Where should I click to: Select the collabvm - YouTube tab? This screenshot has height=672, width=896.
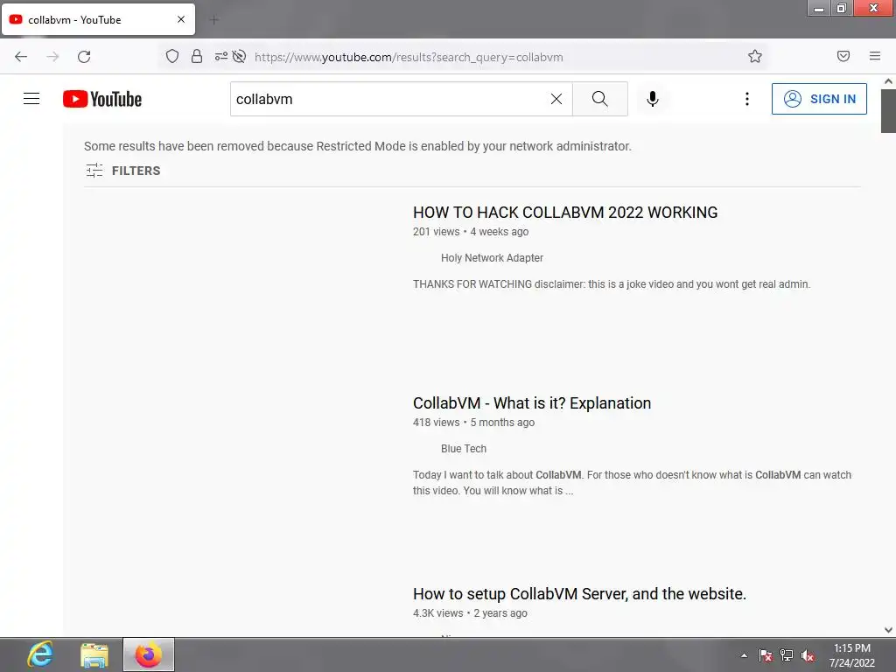pos(98,19)
